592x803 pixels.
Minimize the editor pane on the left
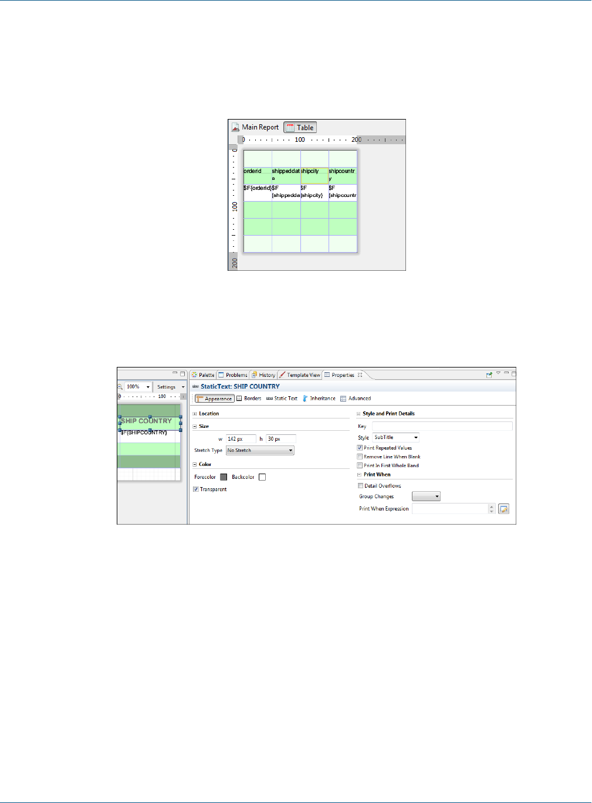click(174, 373)
